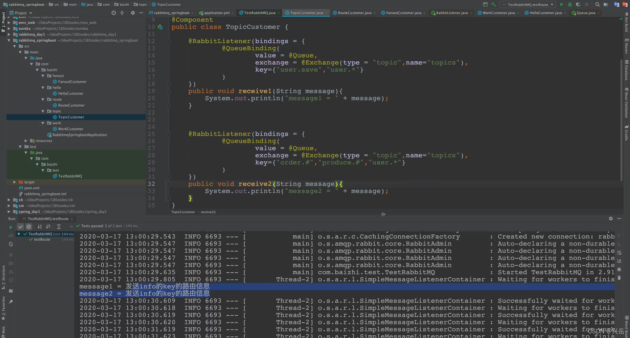Image resolution: width=630 pixels, height=338 pixels.
Task: Toggle show ignored tests filter
Action: (29, 226)
